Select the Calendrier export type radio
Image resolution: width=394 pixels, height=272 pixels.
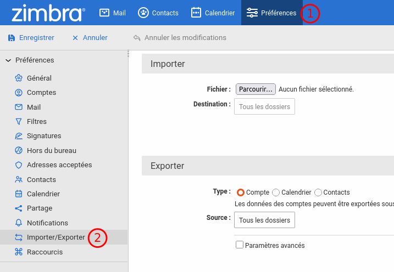(276, 192)
